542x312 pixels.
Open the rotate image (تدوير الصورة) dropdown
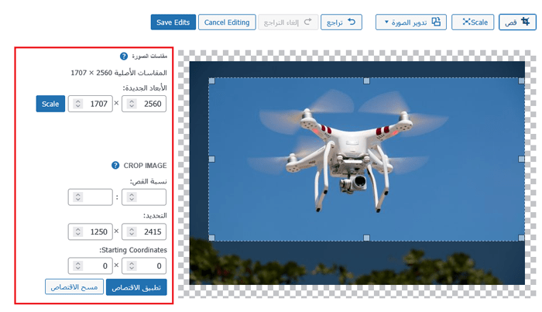(x=410, y=22)
